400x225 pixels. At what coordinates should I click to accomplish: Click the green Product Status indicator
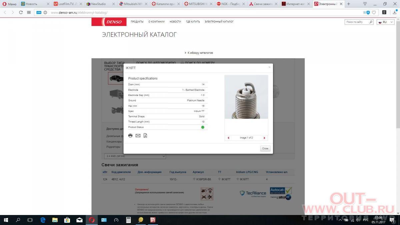point(203,127)
